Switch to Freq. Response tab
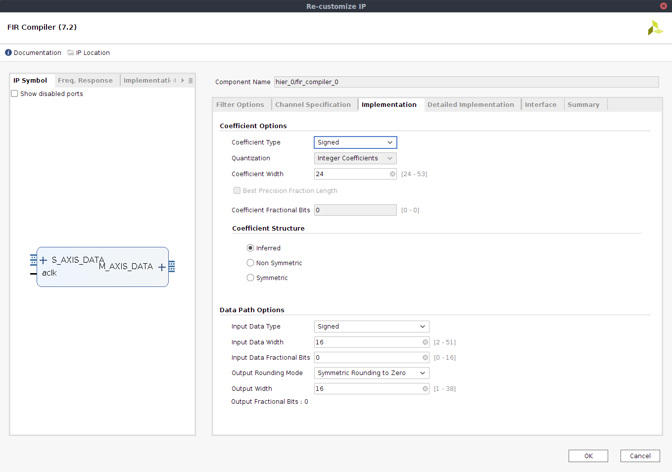This screenshot has height=472, width=672. pyautogui.click(x=85, y=81)
